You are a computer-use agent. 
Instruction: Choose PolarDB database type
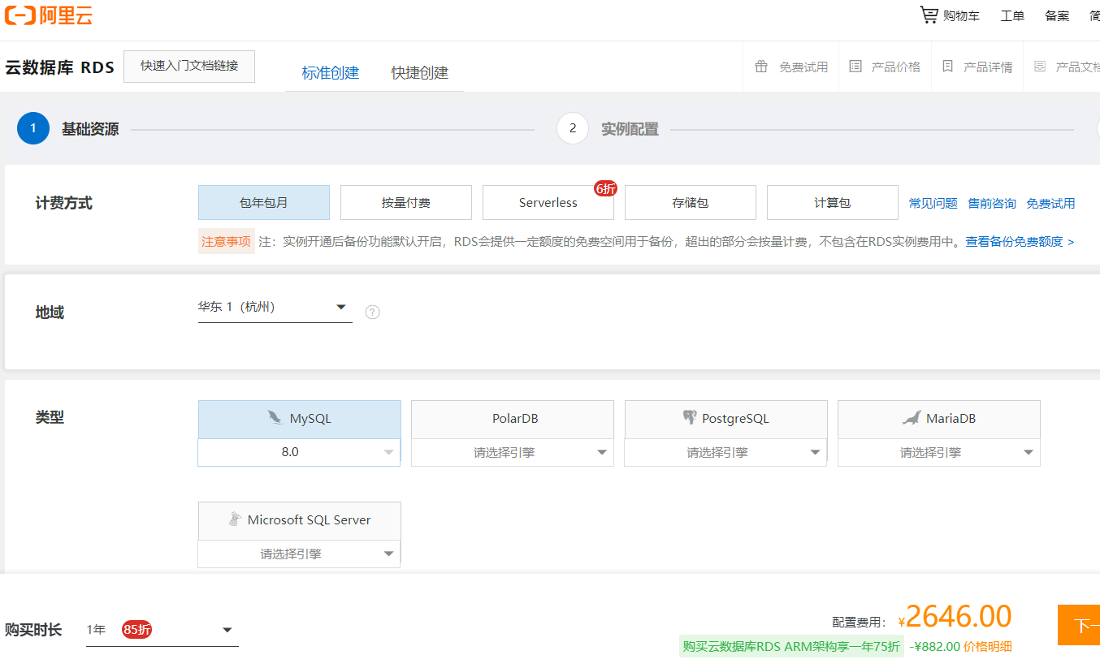coord(513,419)
